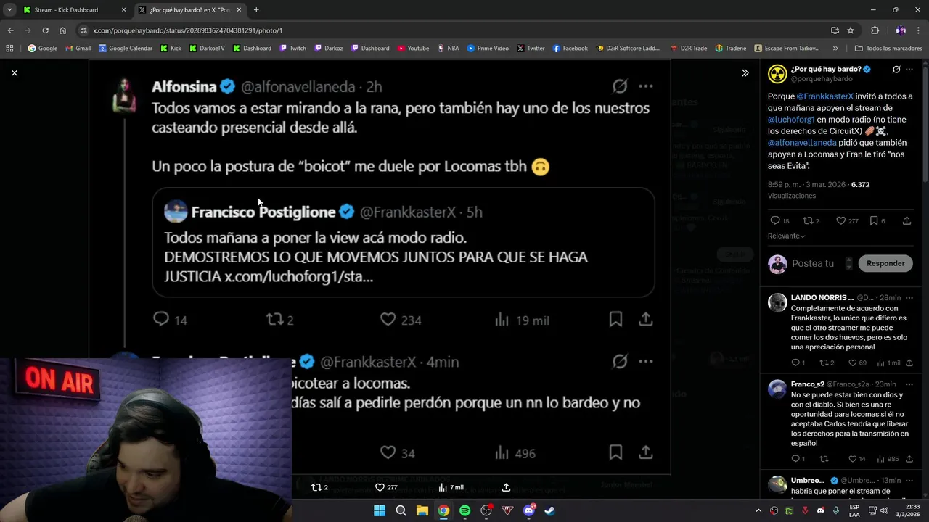The height and width of the screenshot is (522, 929).
Task: Bookmark Alfonsina's tweet
Action: click(615, 320)
